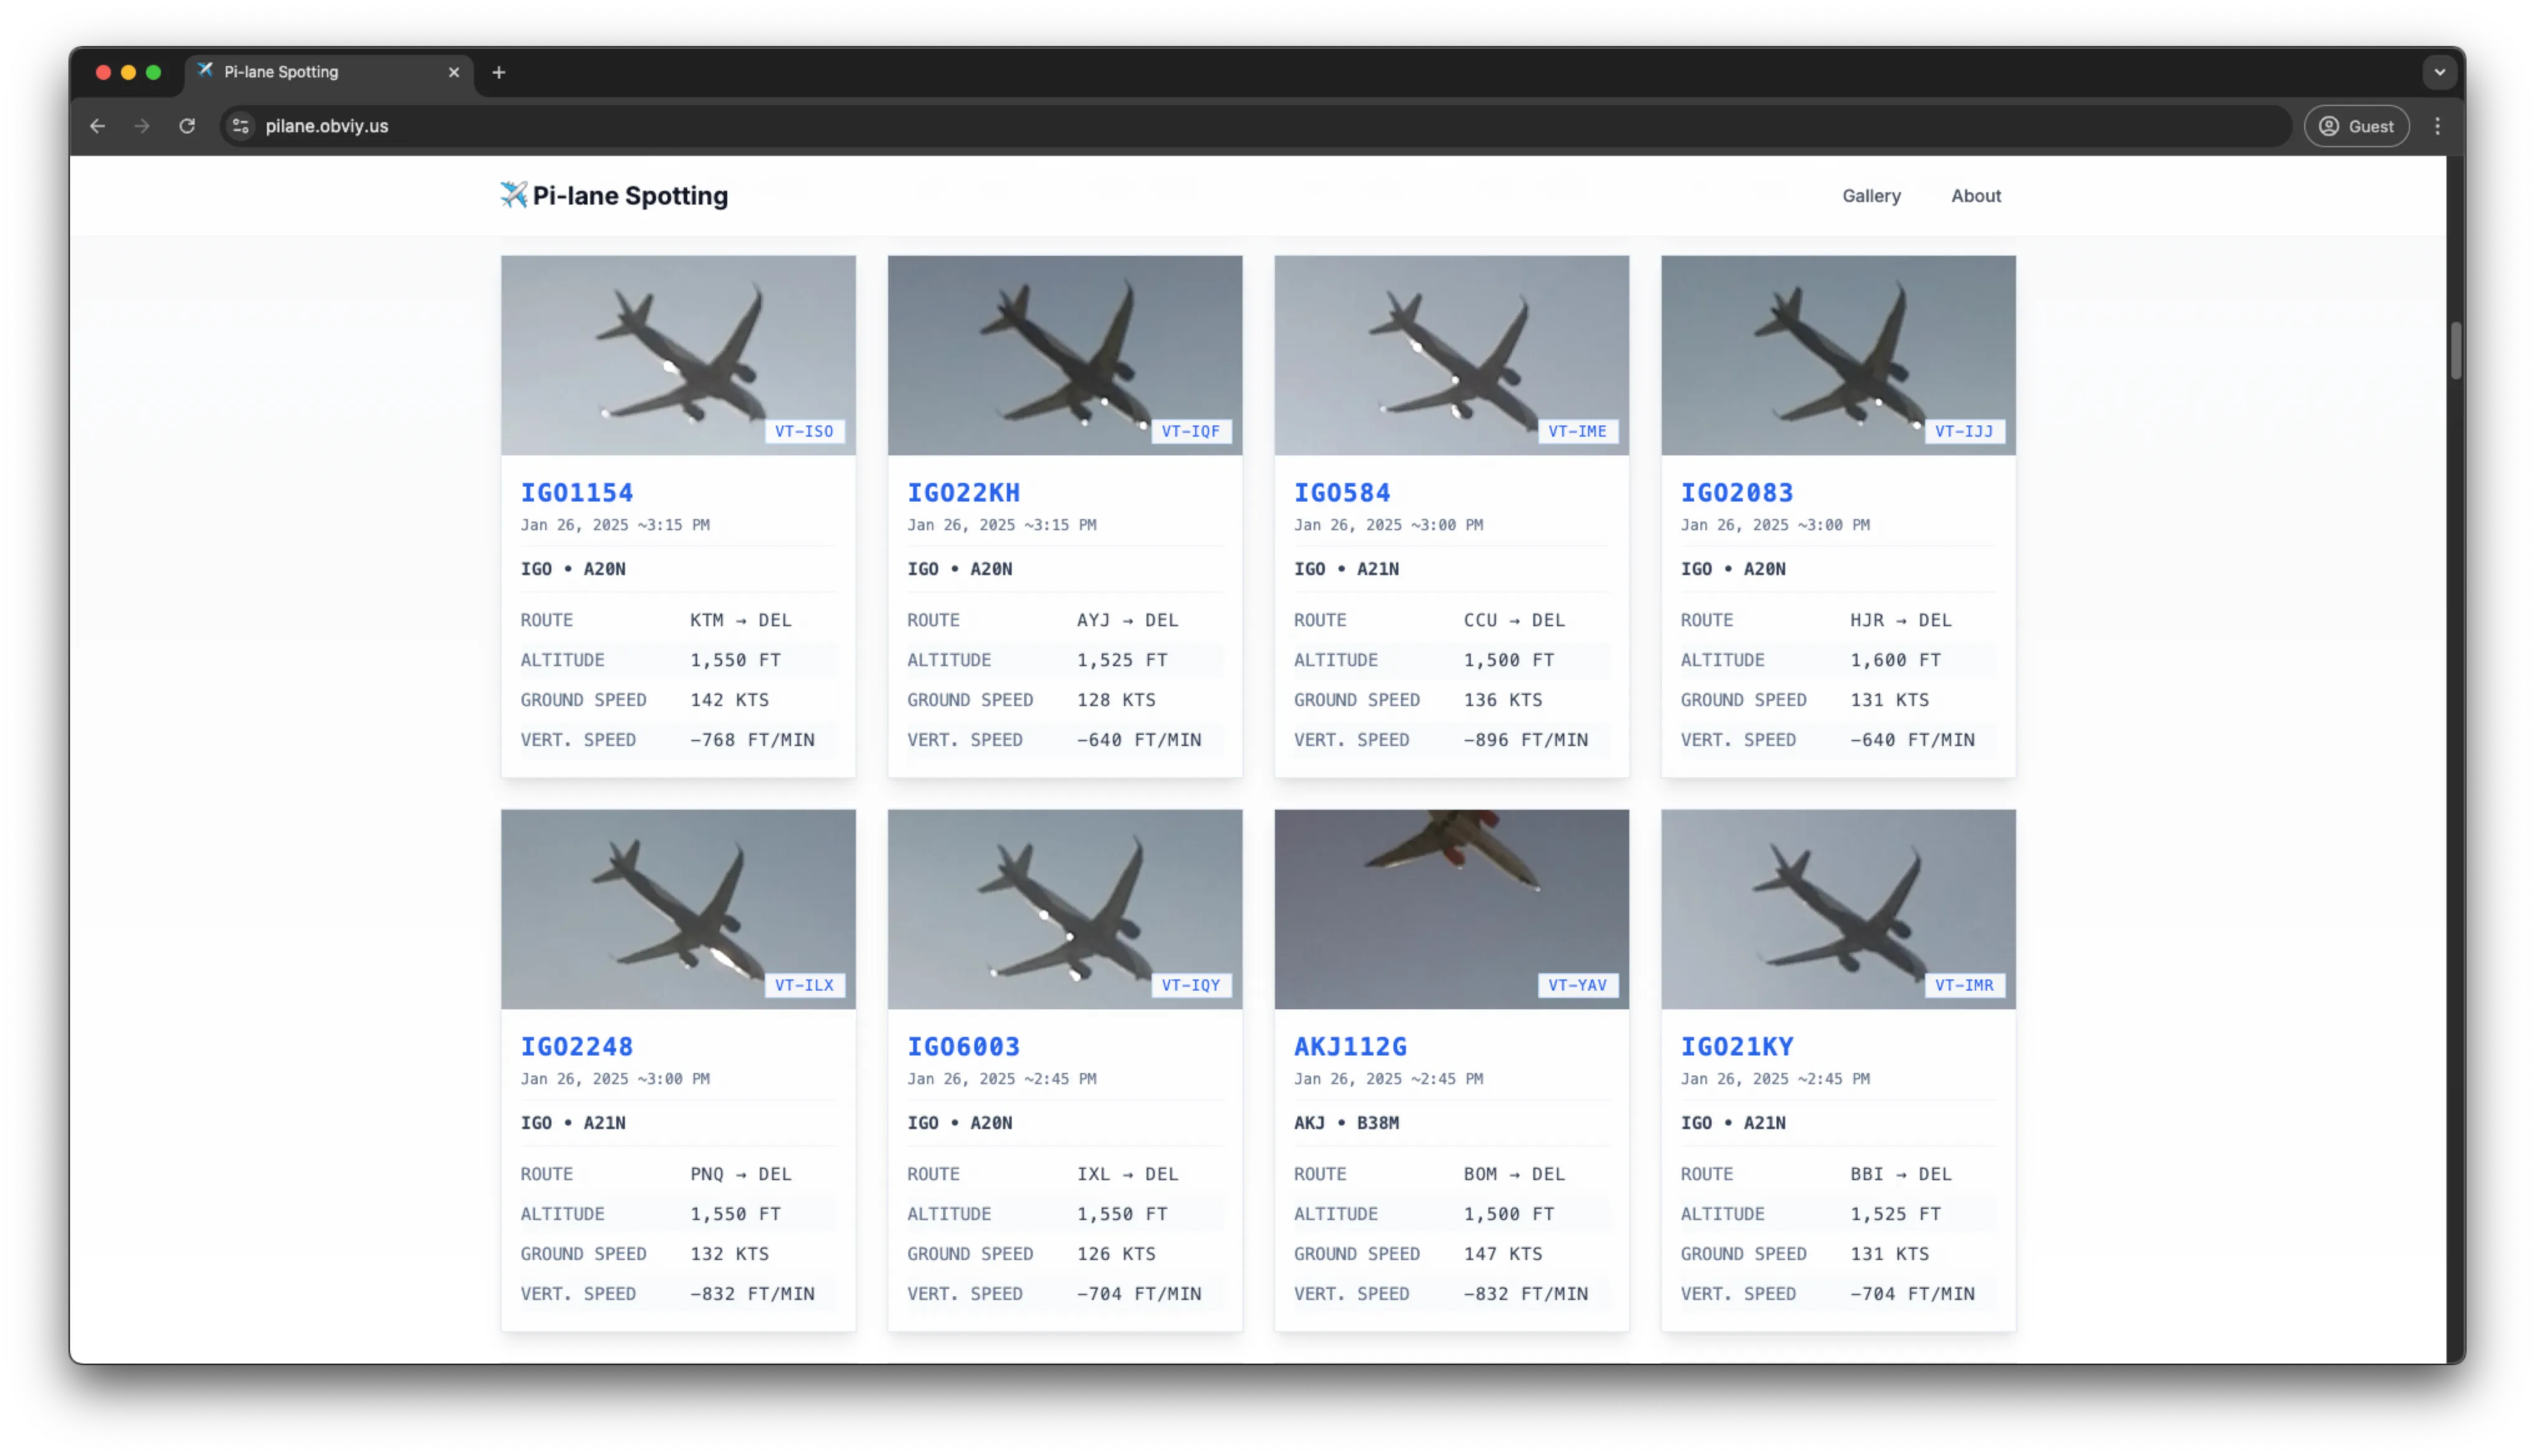Open a new browser tab

click(499, 72)
